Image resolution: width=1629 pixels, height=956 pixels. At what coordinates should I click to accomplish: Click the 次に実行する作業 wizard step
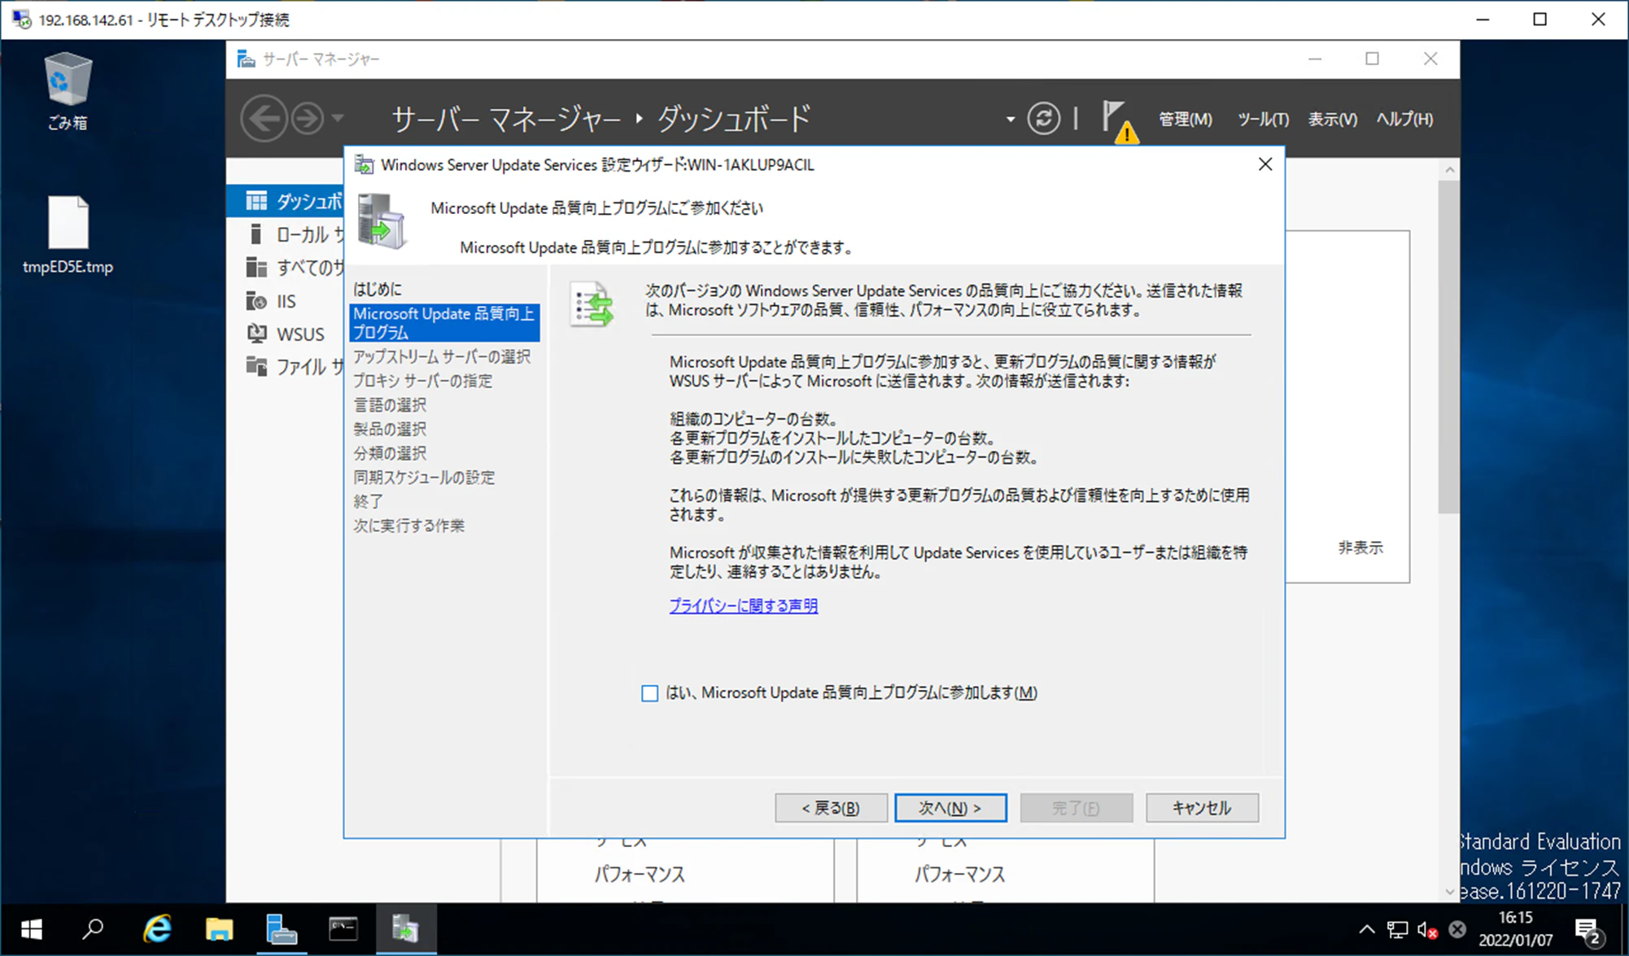click(x=408, y=526)
